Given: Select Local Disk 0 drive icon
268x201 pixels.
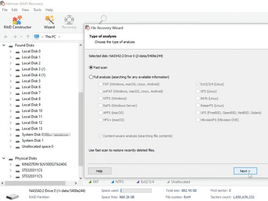Looking at the screenshot, I should click(18, 52).
